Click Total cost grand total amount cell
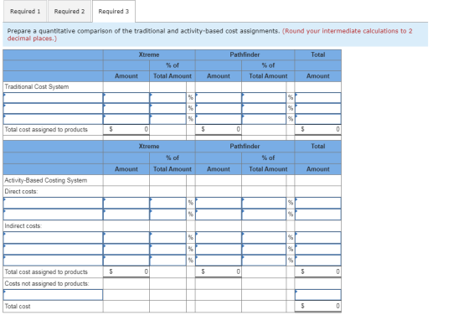469x315 pixels. pos(318,306)
